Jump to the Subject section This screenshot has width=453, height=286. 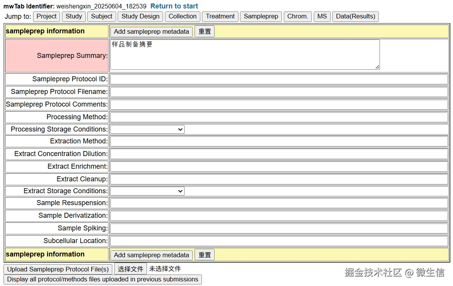[x=102, y=16]
